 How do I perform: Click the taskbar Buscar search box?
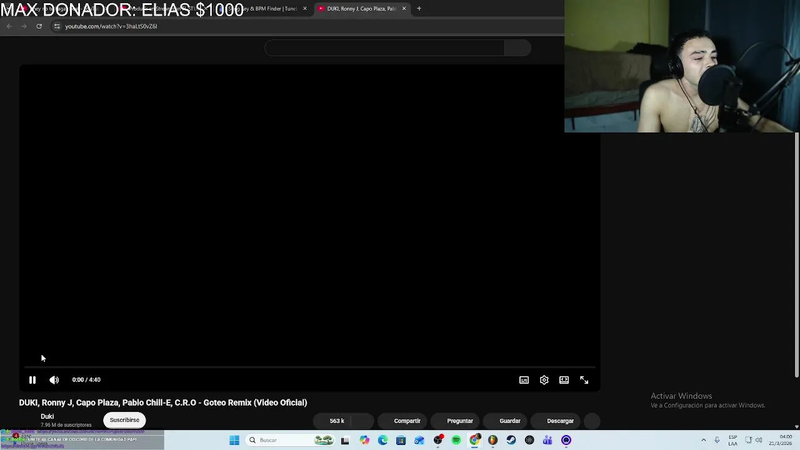pyautogui.click(x=291, y=440)
